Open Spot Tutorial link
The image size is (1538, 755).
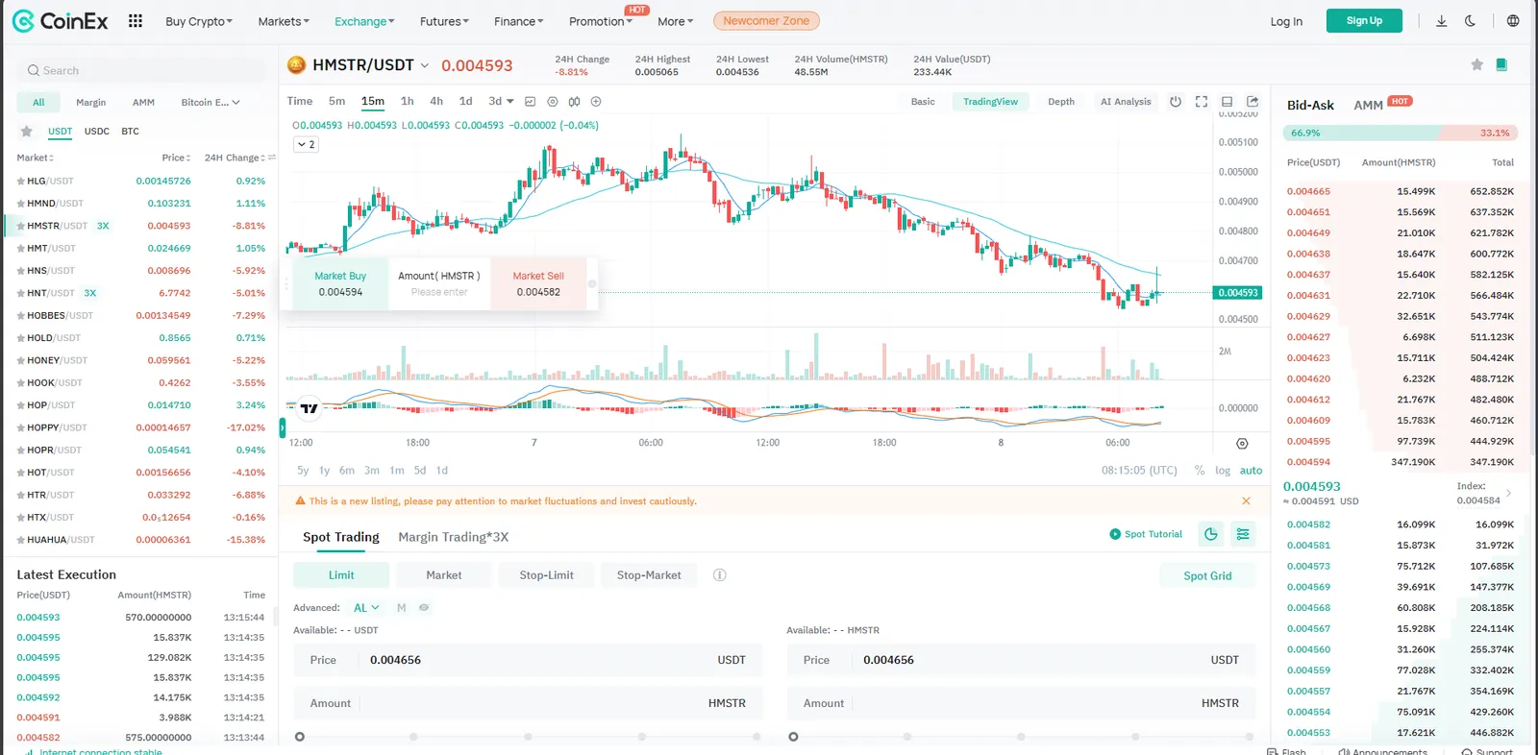pyautogui.click(x=1146, y=534)
